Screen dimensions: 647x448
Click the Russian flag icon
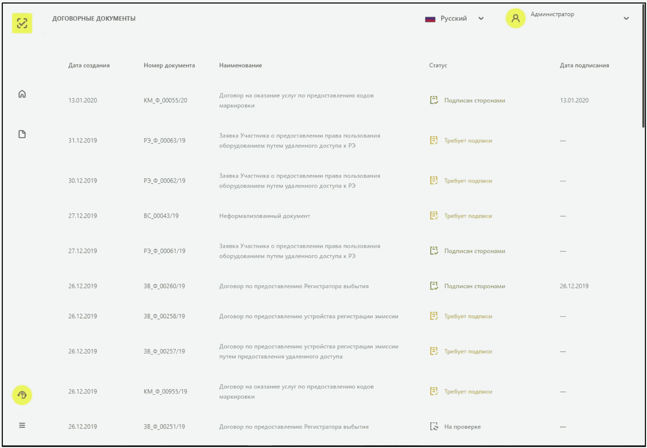pyautogui.click(x=430, y=19)
